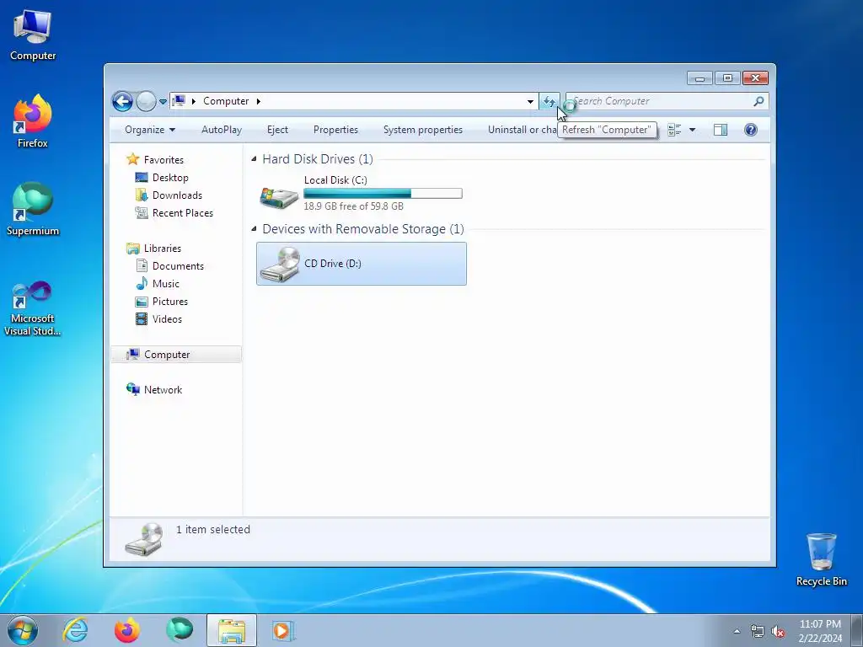Maximize the Computer window
Screen dimensions: 863x647
coord(727,78)
